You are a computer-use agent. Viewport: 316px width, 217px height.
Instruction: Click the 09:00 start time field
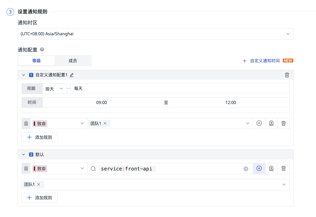click(x=101, y=102)
